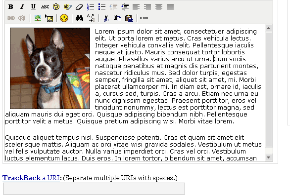Open the TrackBack a URI link

point(31,178)
